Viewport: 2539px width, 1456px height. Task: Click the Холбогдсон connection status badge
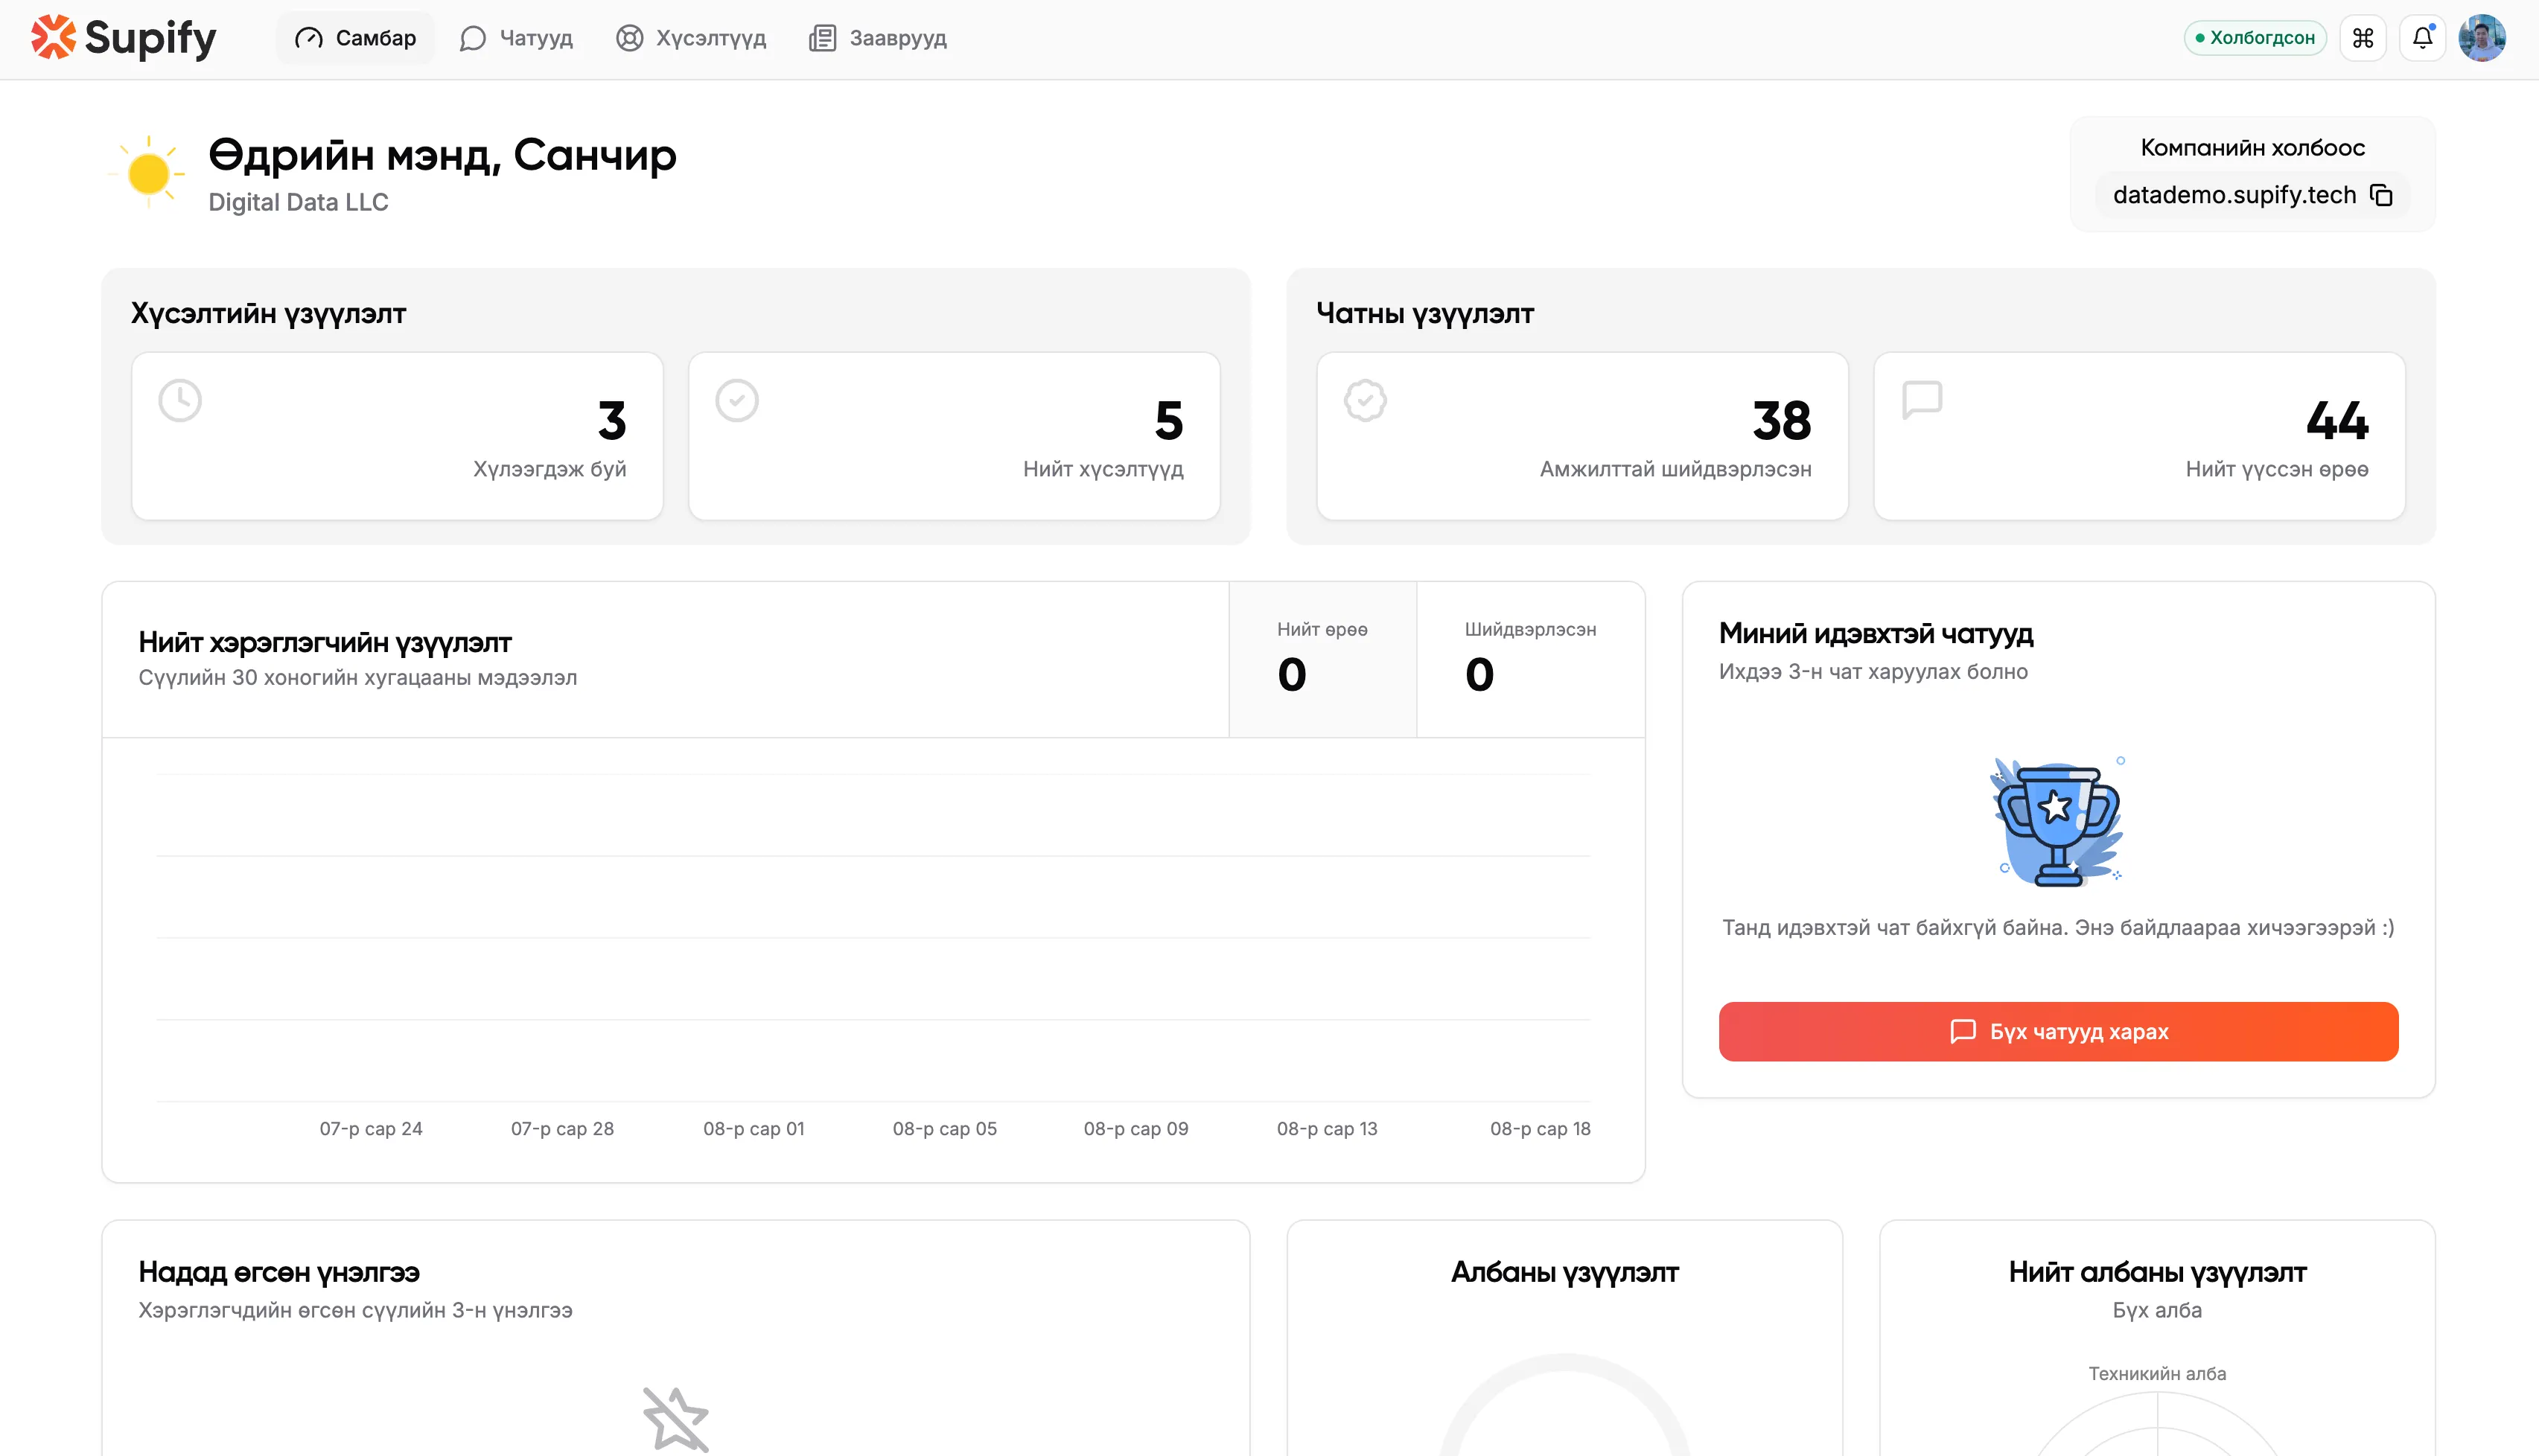pyautogui.click(x=2255, y=38)
